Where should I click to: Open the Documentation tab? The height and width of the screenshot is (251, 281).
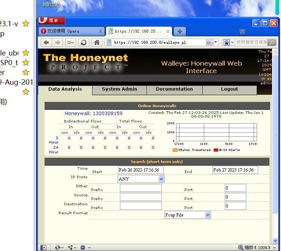point(174,89)
